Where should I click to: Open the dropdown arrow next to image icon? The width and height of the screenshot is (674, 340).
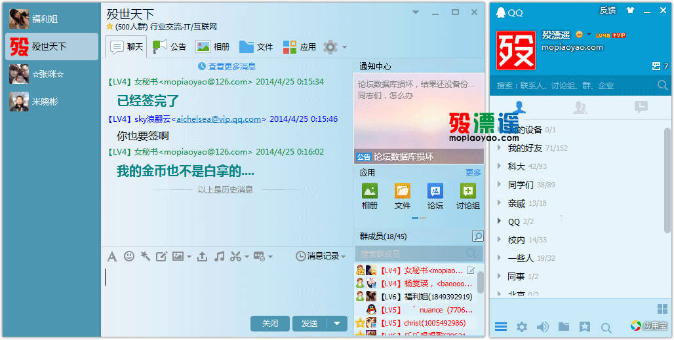(x=189, y=257)
